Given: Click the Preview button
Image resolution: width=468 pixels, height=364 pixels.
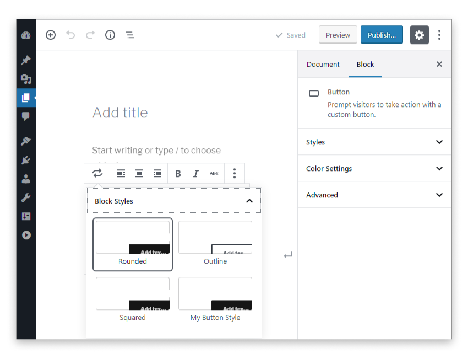Looking at the screenshot, I should [338, 35].
